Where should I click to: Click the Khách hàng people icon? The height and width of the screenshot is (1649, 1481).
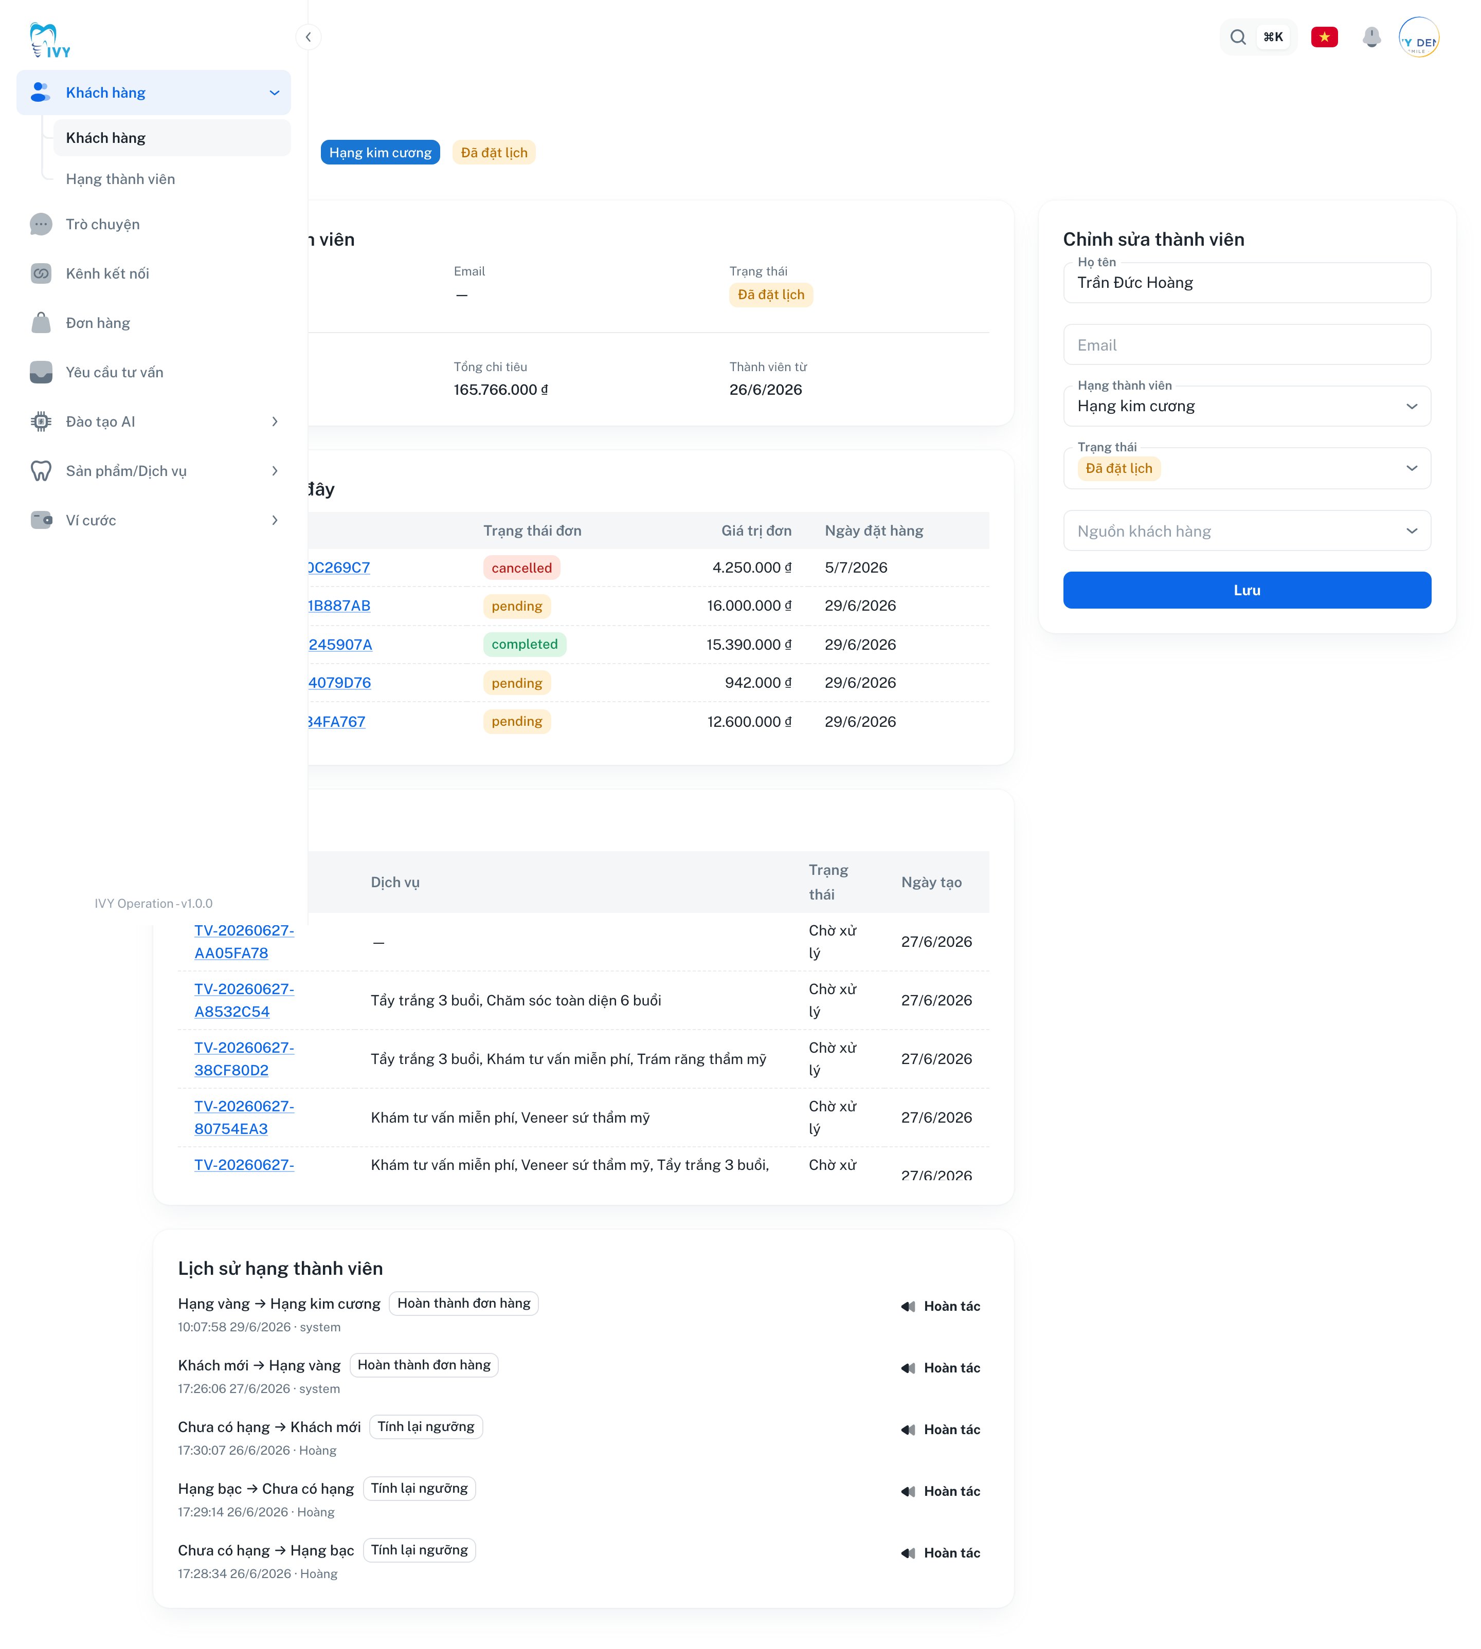click(x=41, y=92)
